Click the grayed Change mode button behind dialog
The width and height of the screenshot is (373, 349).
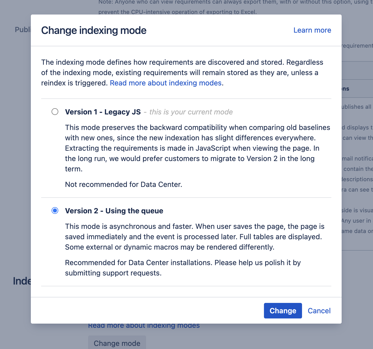pos(117,343)
